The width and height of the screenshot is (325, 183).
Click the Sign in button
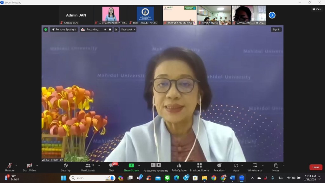[x=276, y=30]
